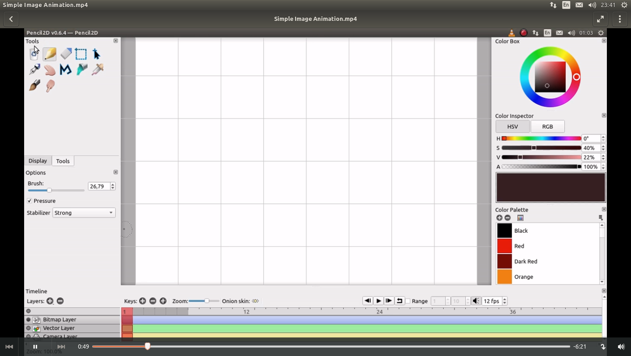
Task: Toggle visibility of the Bitmap Layer
Action: coord(28,319)
